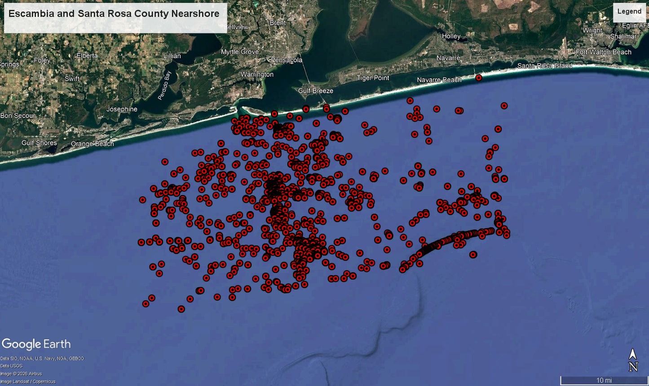This screenshot has height=386, width=649.
Task: Click the 'Navarre' town label
Action: point(448,58)
